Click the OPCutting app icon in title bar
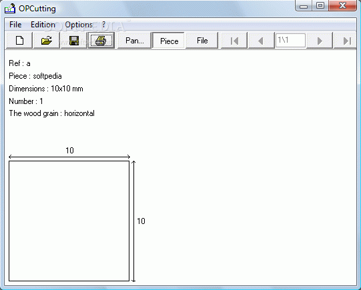Screen dimensions: 361x290 point(10,9)
